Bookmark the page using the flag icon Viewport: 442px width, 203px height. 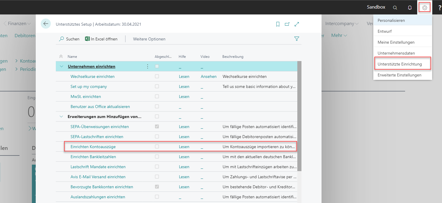pyautogui.click(x=278, y=24)
